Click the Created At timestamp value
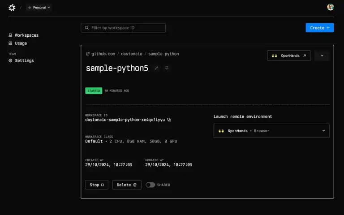Image resolution: width=344 pixels, height=215 pixels. tap(108, 165)
